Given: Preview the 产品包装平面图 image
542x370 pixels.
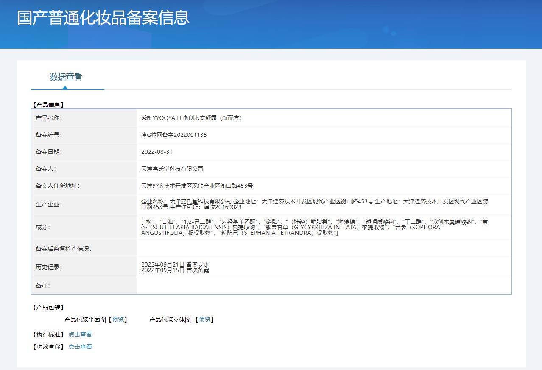Looking at the screenshot, I should pyautogui.click(x=118, y=320).
